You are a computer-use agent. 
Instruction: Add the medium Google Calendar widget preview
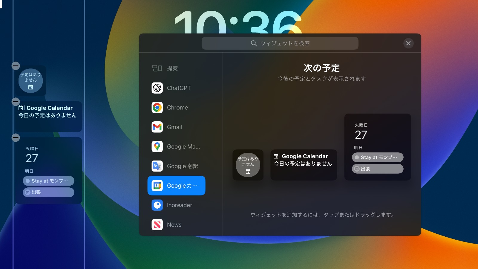(304, 165)
